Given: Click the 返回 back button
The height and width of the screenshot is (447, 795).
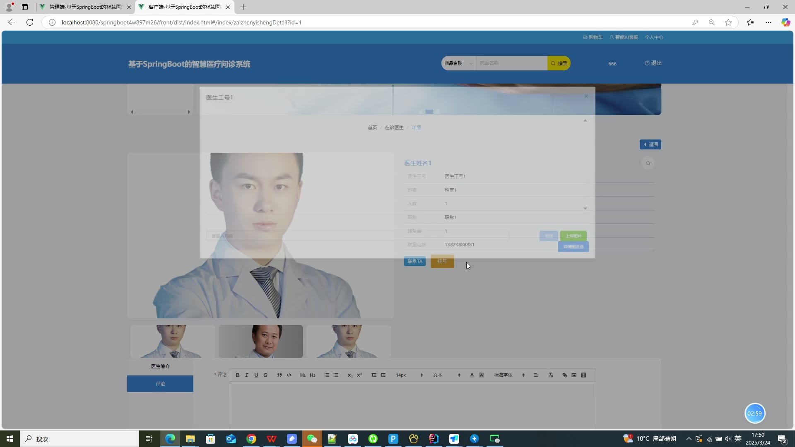Looking at the screenshot, I should coord(650,144).
